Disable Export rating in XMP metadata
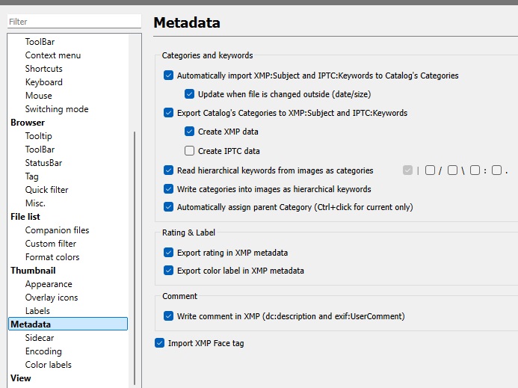 point(168,253)
